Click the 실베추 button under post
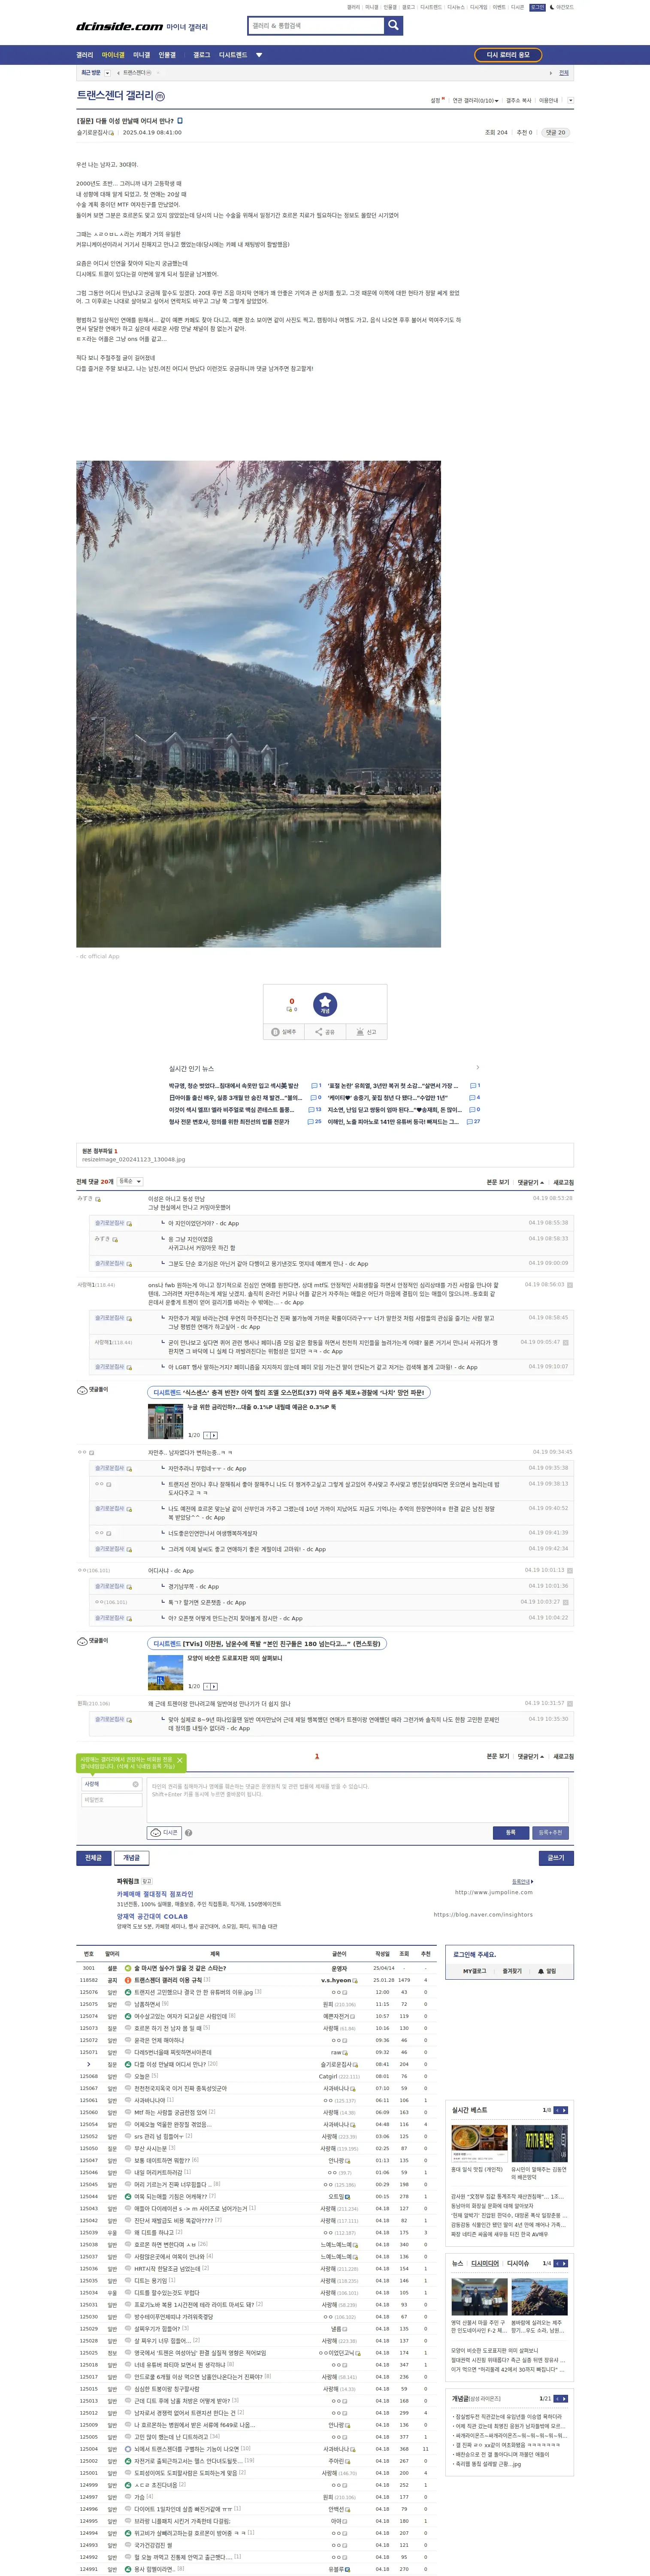This screenshot has width=650, height=2576. click(x=284, y=1032)
